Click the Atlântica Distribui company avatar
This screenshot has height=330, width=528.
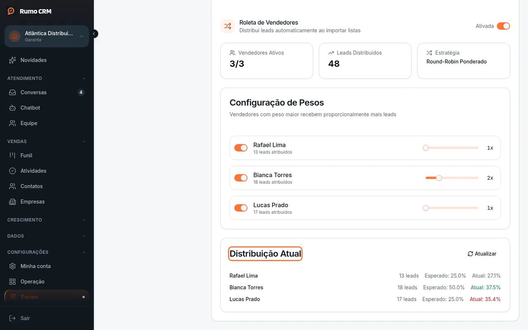click(x=14, y=36)
